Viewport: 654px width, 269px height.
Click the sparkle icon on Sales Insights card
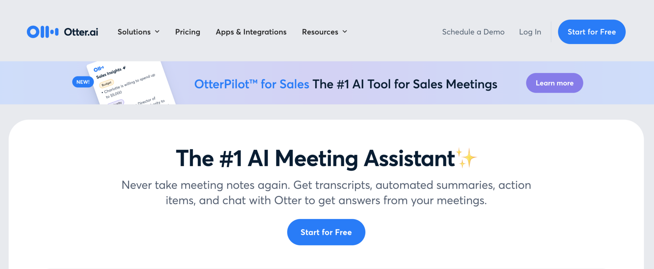tap(124, 68)
